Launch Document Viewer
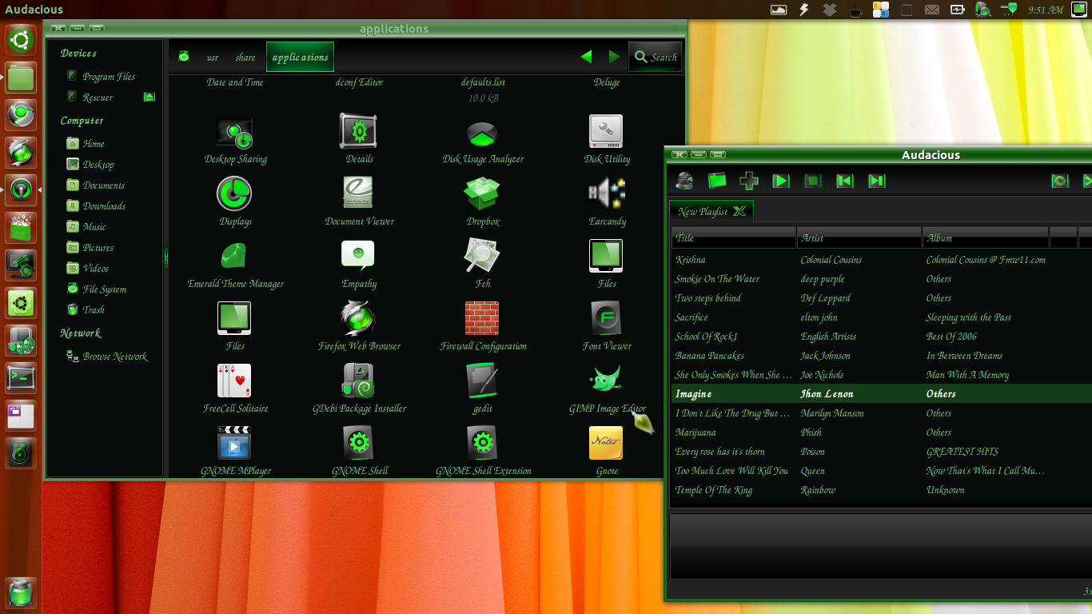 point(359,193)
